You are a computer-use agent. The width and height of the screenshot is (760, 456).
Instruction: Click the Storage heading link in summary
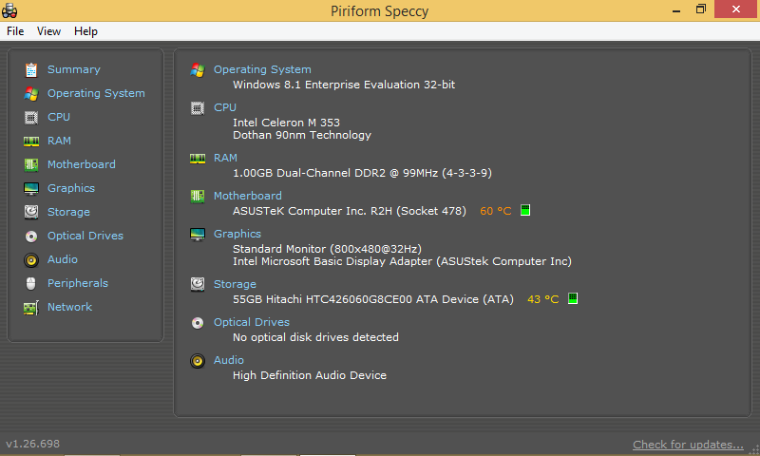coord(235,284)
